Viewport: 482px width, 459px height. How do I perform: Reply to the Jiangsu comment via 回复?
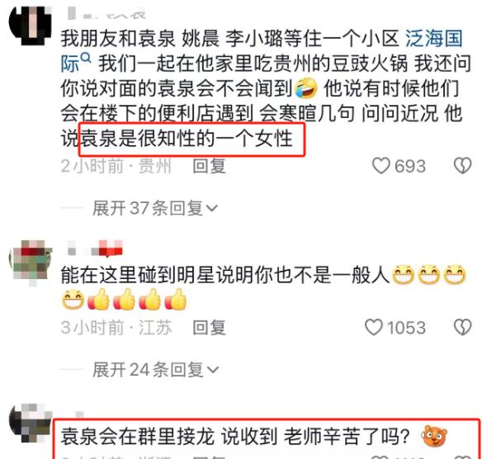(x=209, y=328)
